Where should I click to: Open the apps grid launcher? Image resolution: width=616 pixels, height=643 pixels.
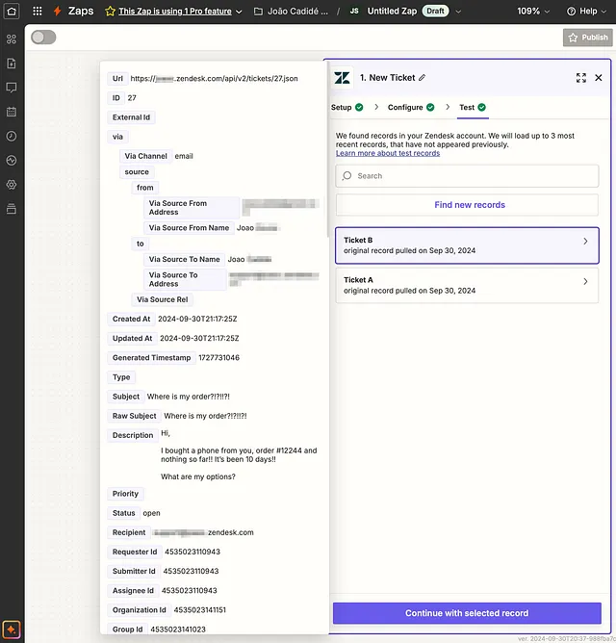click(38, 12)
